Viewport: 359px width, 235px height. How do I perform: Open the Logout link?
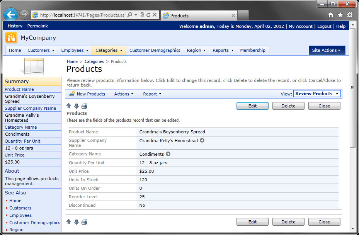tap(324, 26)
